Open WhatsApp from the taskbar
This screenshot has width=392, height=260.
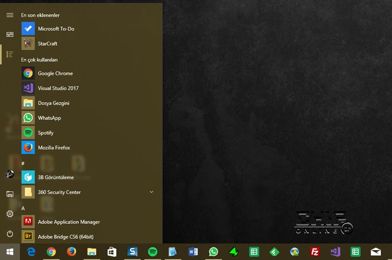click(x=213, y=252)
